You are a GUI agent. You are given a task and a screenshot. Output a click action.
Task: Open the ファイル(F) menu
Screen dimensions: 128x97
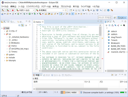pos(5,6)
